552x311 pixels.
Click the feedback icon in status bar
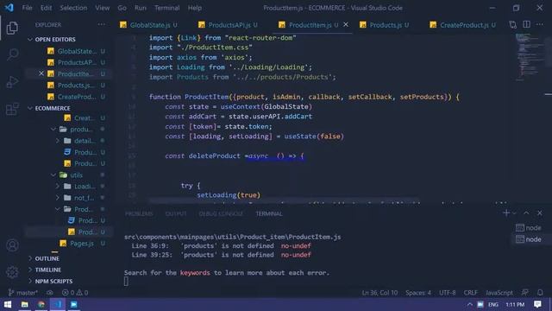(525, 293)
